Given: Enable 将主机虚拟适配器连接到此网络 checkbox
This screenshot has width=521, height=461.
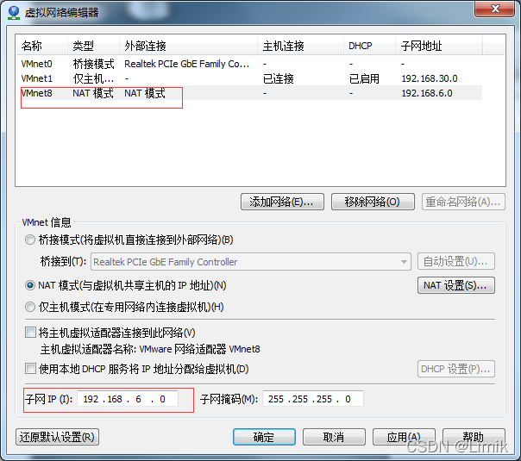Looking at the screenshot, I should pyautogui.click(x=30, y=333).
